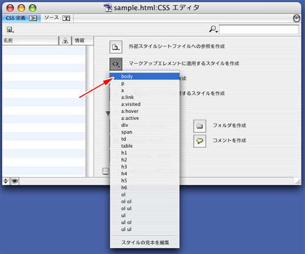Switch to the CSS 定義 tab
This screenshot has width=305, height=254.
point(21,18)
